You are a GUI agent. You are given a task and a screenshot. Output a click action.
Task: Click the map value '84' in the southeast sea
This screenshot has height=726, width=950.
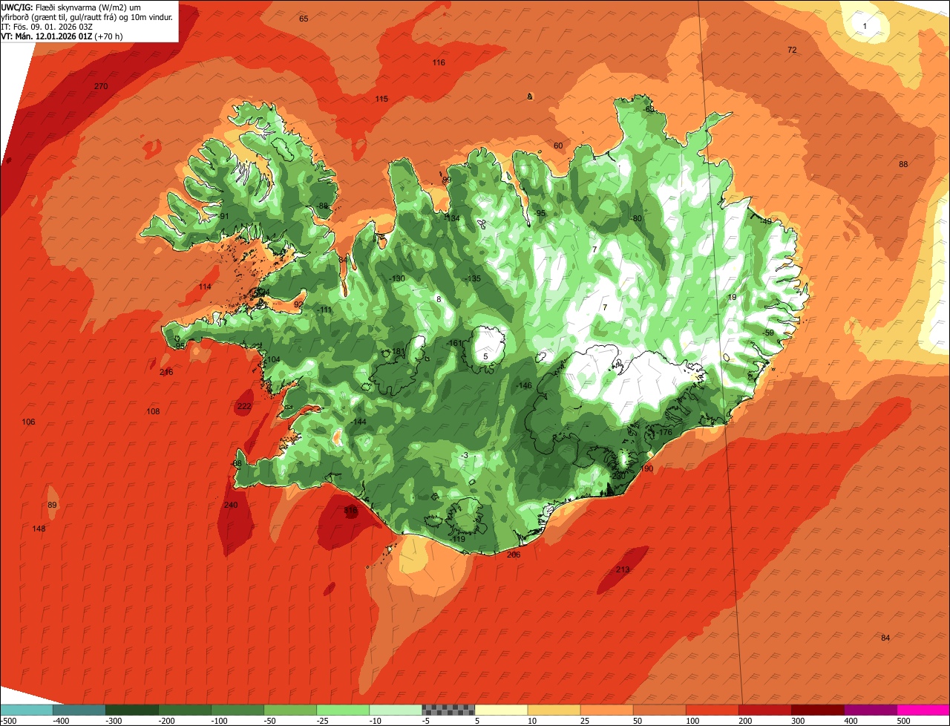885,638
